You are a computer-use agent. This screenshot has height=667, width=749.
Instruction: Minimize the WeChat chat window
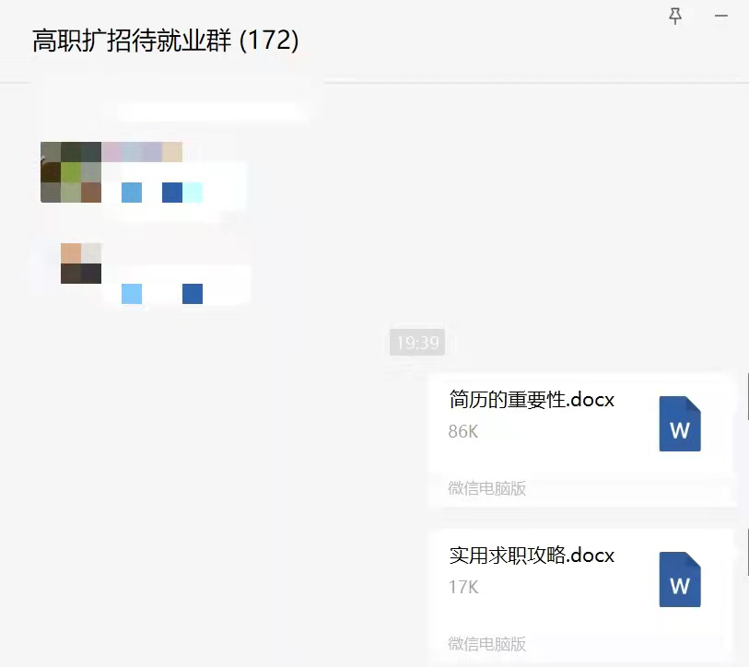(x=720, y=16)
